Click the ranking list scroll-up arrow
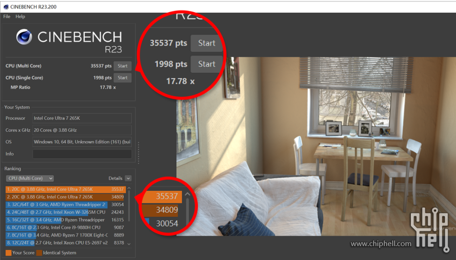Viewport: 456px width, 260px height. pos(129,188)
